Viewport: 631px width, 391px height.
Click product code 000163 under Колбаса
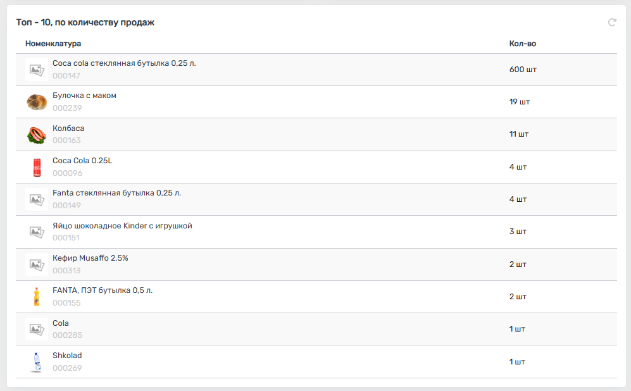[x=66, y=140]
